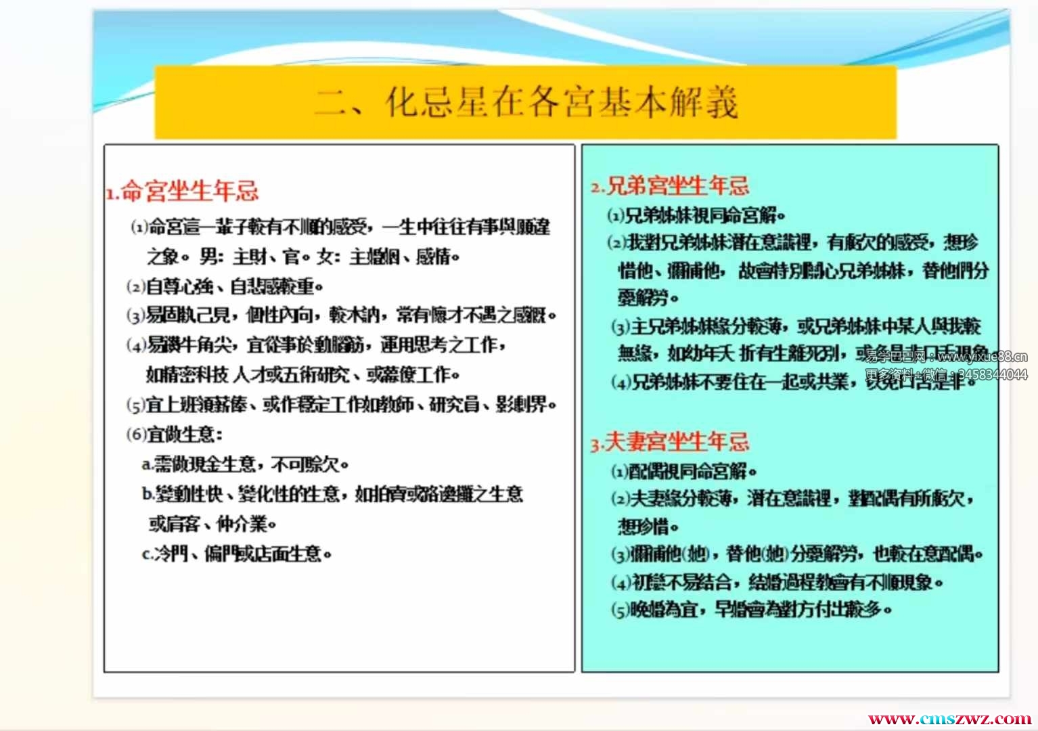Click the slide title 二、化忌星在各宮基本解義
Screen dimensions: 1038x731
[526, 103]
